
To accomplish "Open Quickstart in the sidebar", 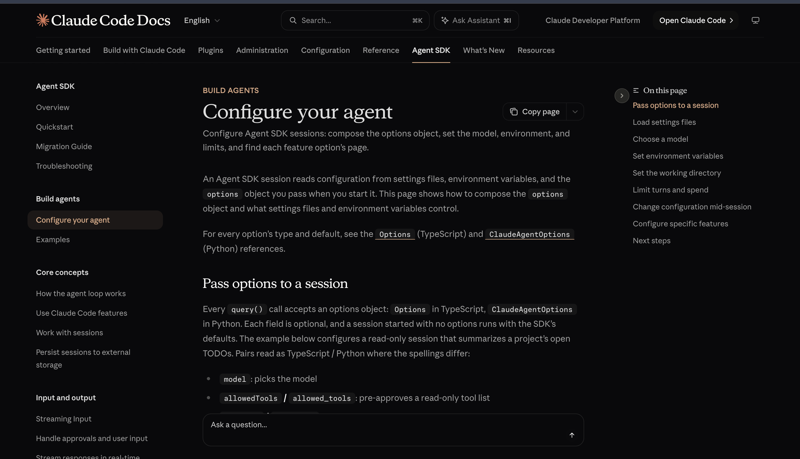I will (x=54, y=127).
